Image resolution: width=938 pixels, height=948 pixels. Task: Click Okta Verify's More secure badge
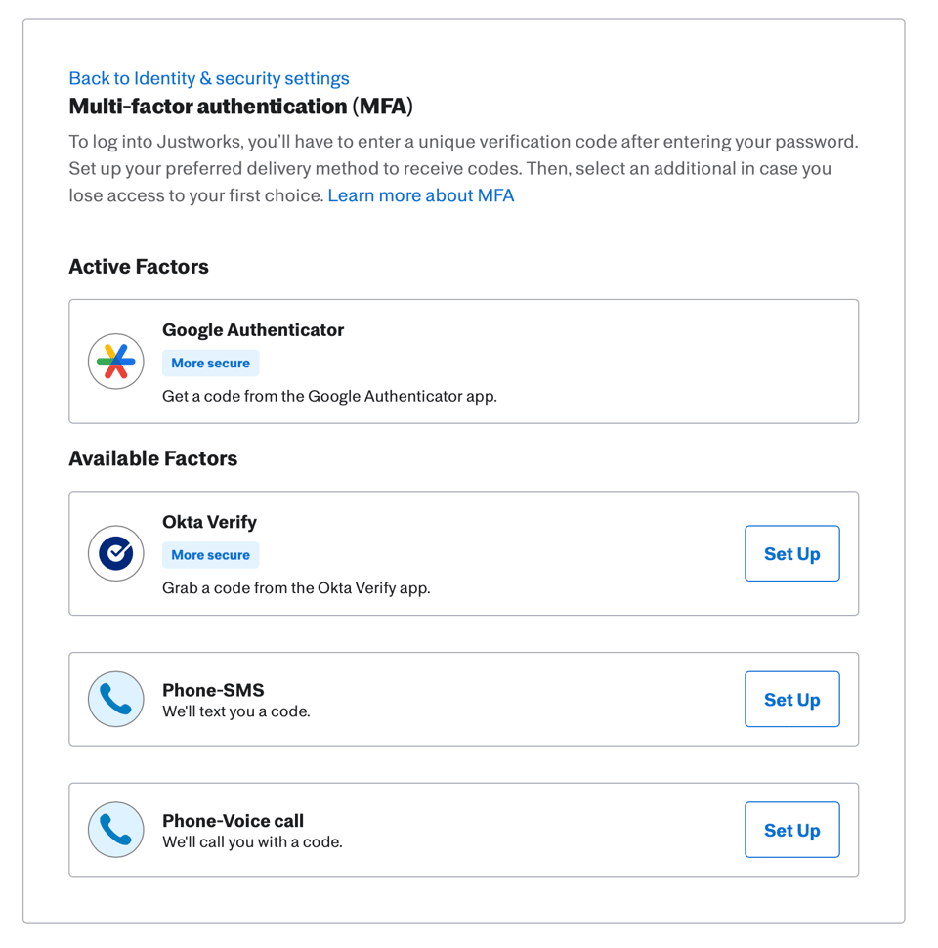tap(210, 555)
